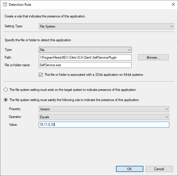Toggle the 32-bit application on 64-bit systems checkbox

click(x=41, y=75)
